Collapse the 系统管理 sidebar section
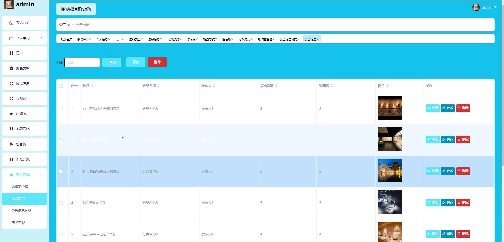 point(41,175)
